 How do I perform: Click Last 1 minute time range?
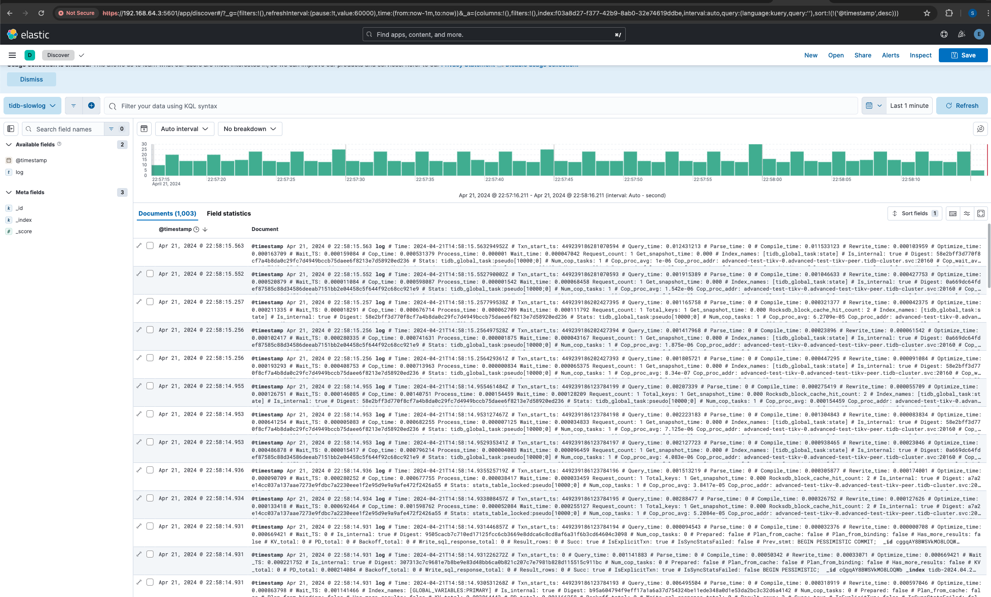coord(909,106)
